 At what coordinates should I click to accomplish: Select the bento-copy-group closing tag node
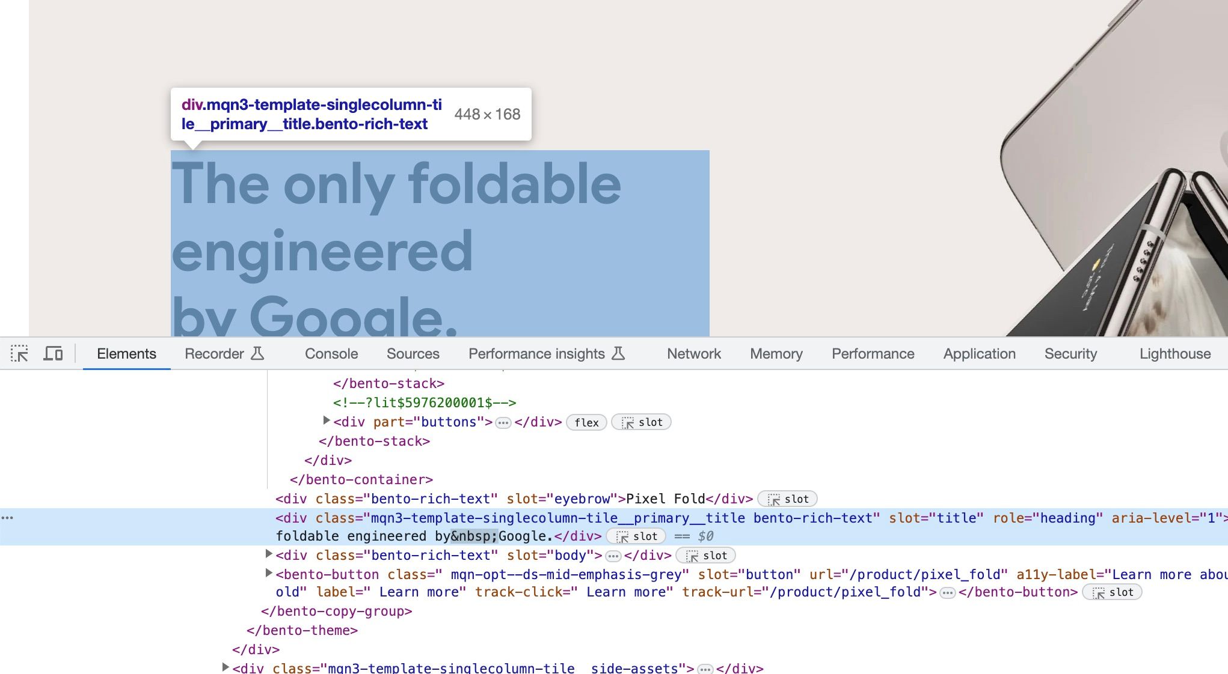click(335, 611)
